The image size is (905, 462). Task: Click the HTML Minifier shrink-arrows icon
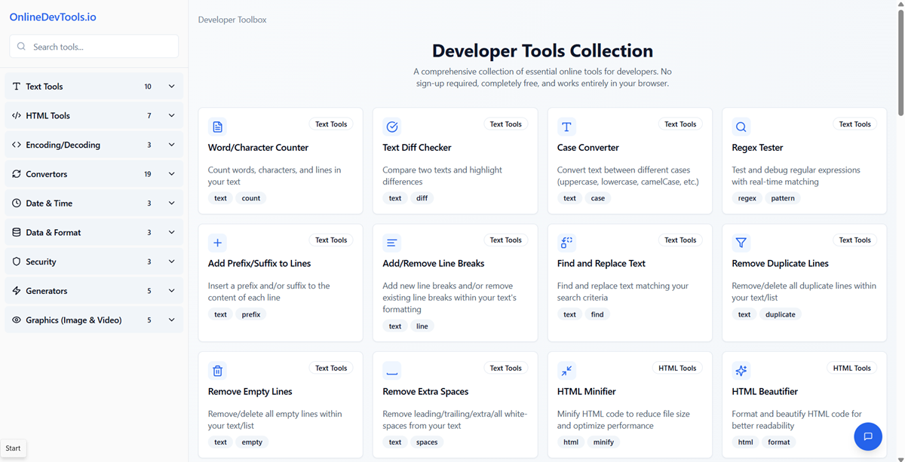tap(566, 371)
